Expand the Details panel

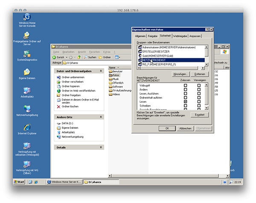point(101,147)
